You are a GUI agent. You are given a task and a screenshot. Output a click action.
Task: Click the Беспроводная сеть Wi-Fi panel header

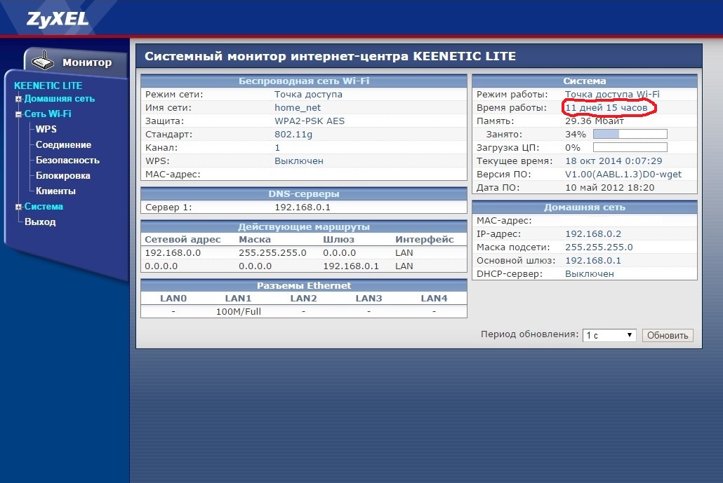[x=304, y=81]
